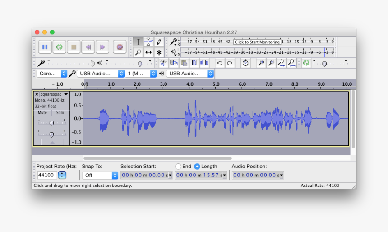Open the Squarespac track dropdown menu
The width and height of the screenshot is (388, 232).
point(66,94)
